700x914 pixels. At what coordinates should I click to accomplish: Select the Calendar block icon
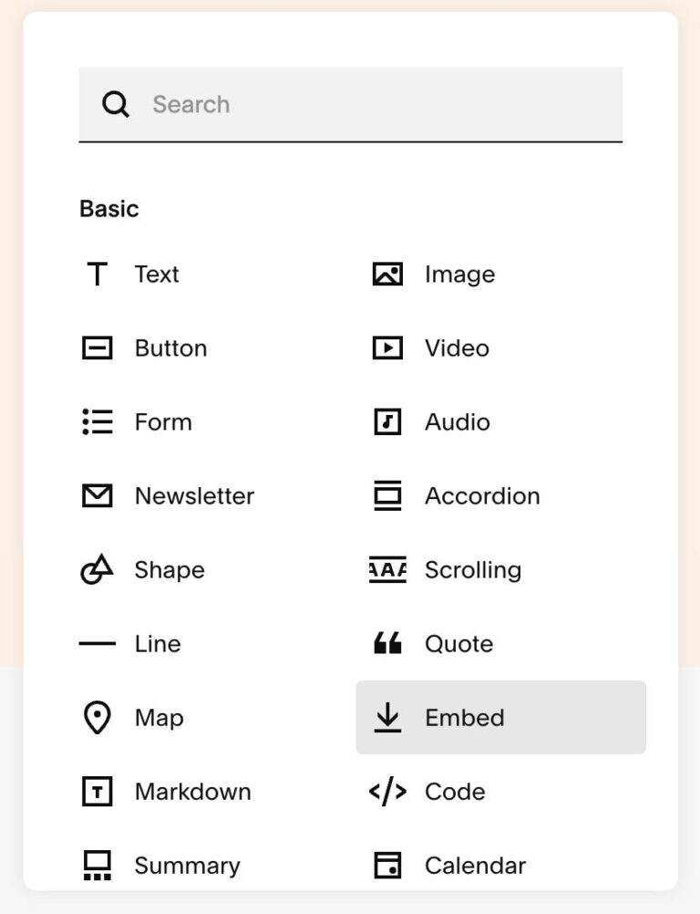point(387,865)
